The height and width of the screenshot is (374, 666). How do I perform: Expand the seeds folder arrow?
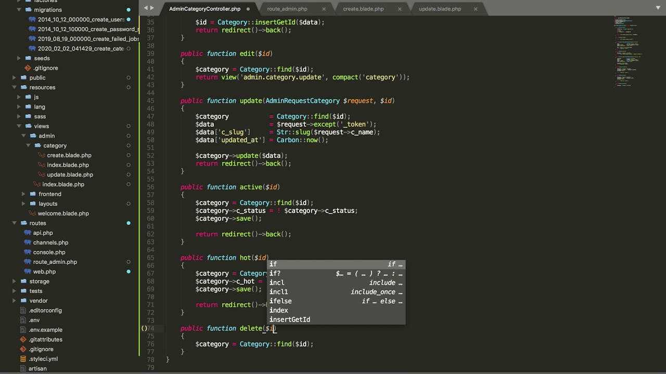[x=19, y=58]
